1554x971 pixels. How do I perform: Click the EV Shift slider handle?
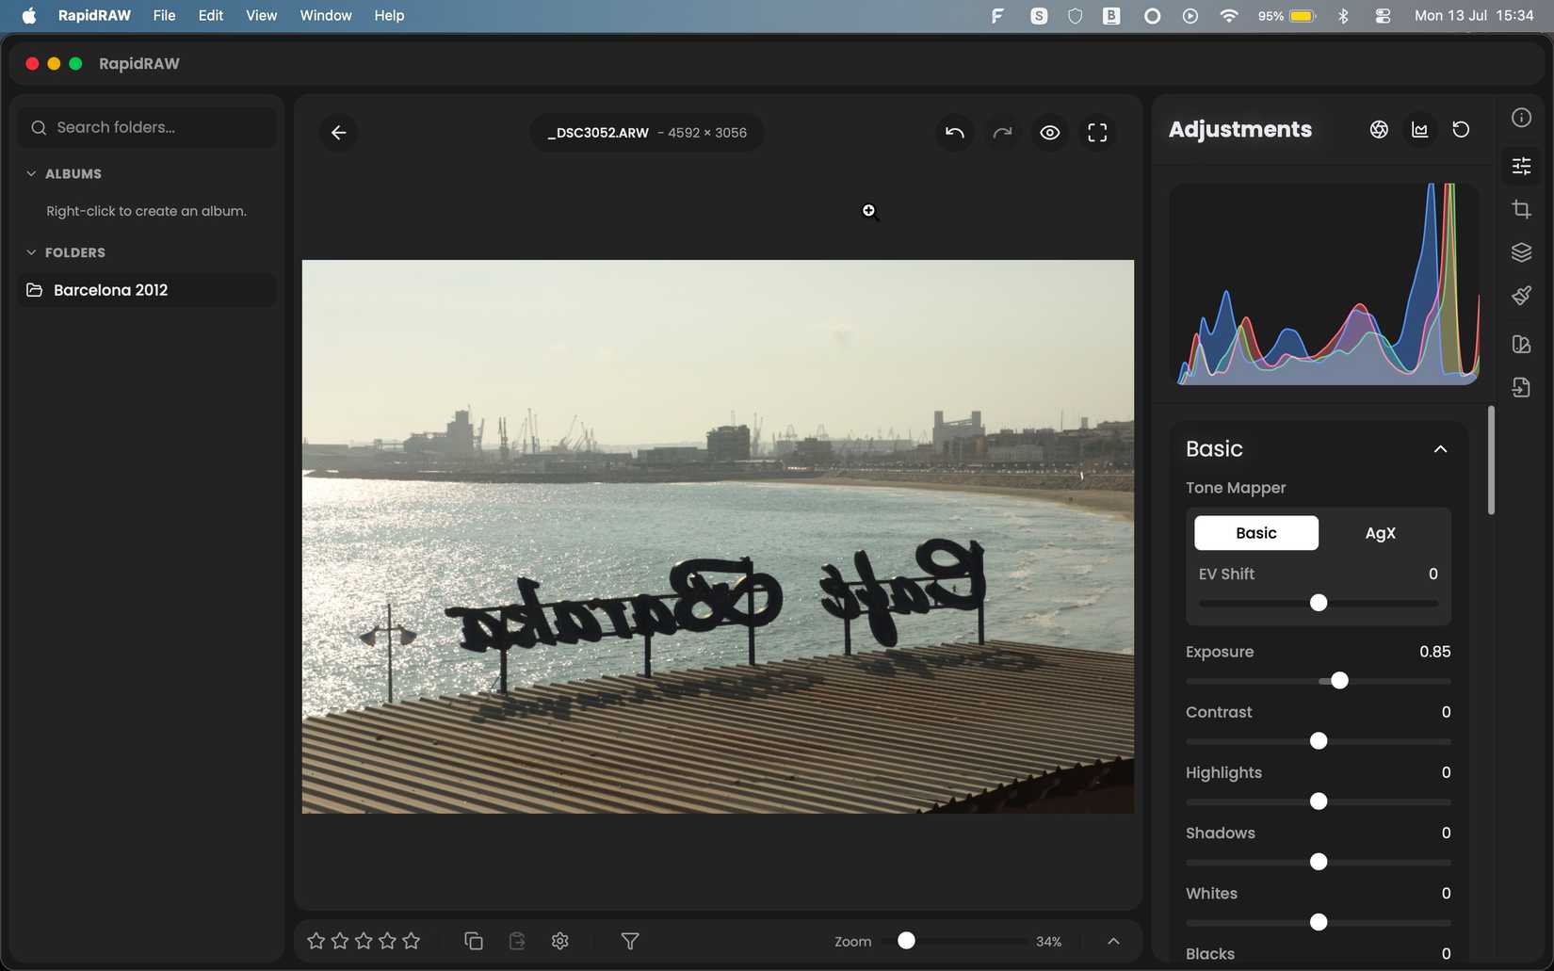pyautogui.click(x=1319, y=603)
